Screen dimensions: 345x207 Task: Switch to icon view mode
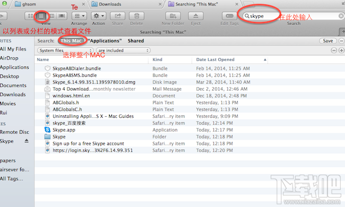30,16
